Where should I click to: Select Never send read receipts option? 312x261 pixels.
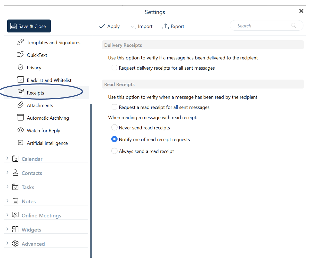(x=114, y=127)
